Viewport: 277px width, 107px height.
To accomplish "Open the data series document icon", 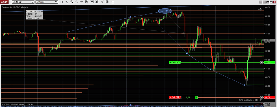I will tap(87, 2).
